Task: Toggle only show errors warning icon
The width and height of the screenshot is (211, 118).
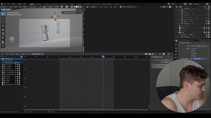Action: (150, 54)
